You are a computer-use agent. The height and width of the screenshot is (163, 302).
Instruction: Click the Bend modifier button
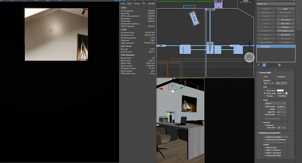(285, 9)
